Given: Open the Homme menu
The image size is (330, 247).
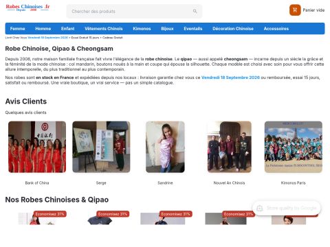Looking at the screenshot, I should click(x=43, y=29).
